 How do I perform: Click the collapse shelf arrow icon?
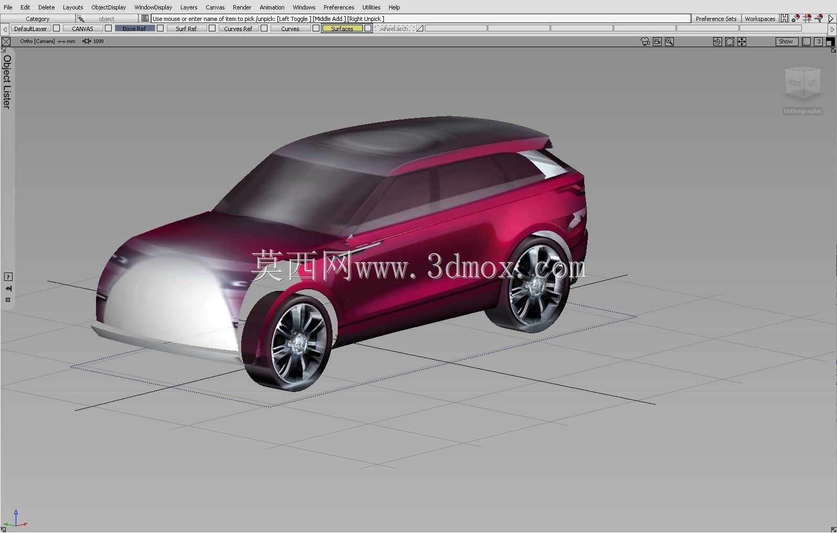(8, 288)
